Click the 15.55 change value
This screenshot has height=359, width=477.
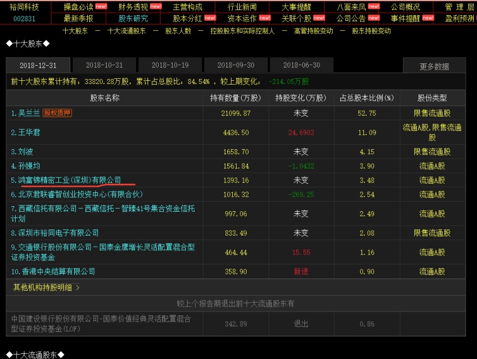pyautogui.click(x=301, y=252)
